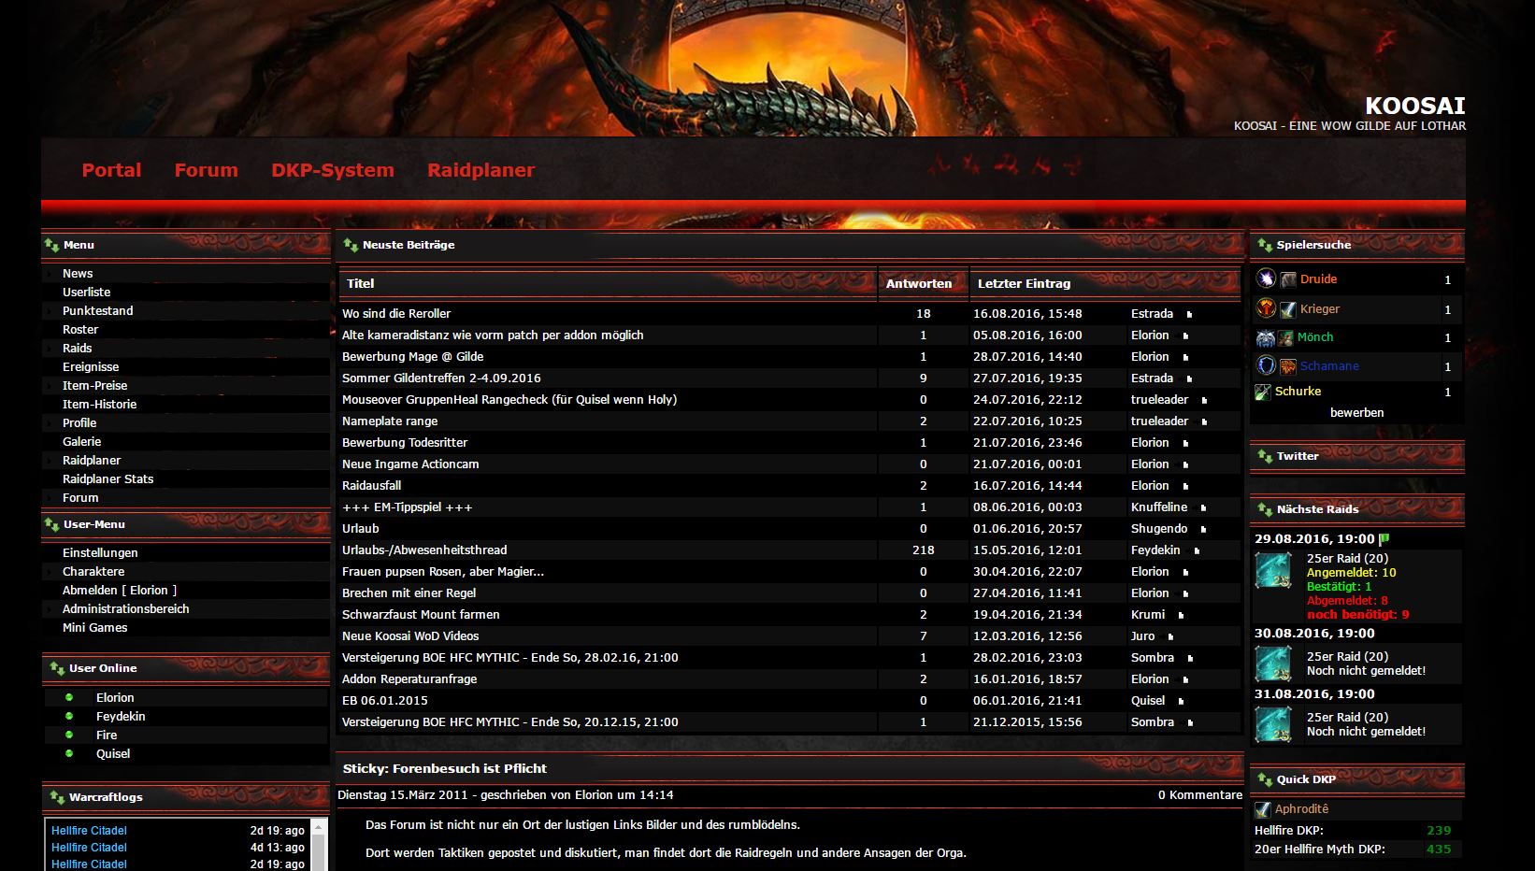The image size is (1535, 871).
Task: Open the Forum tab in top navigation
Action: tap(207, 170)
